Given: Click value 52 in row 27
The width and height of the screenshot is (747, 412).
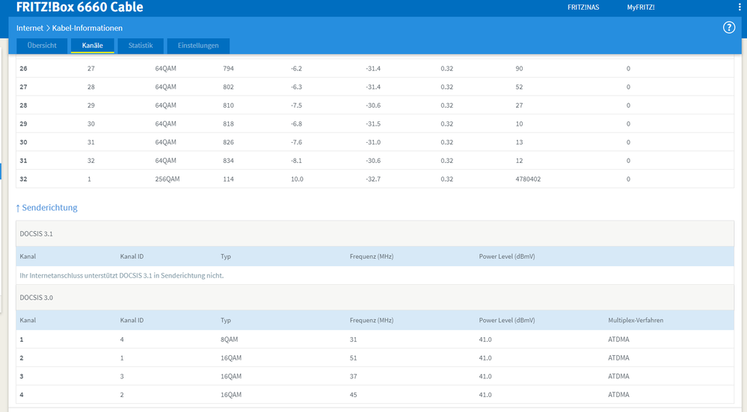Looking at the screenshot, I should [x=519, y=87].
